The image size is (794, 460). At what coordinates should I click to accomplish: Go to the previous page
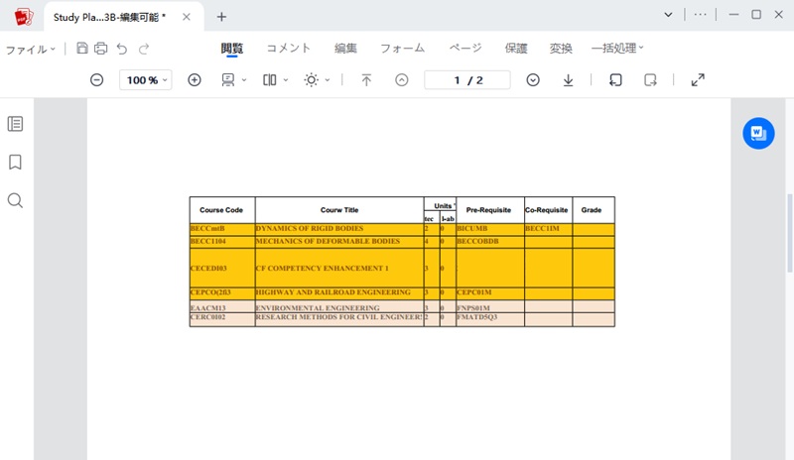tap(402, 80)
